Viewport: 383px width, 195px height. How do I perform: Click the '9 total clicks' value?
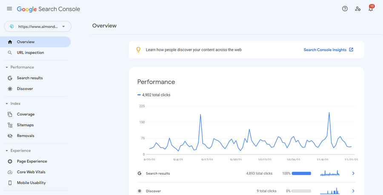tap(266, 191)
